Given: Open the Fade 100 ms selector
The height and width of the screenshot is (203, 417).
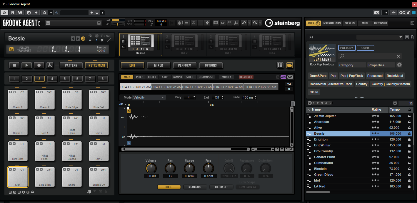Looking at the screenshot, I should [x=249, y=97].
